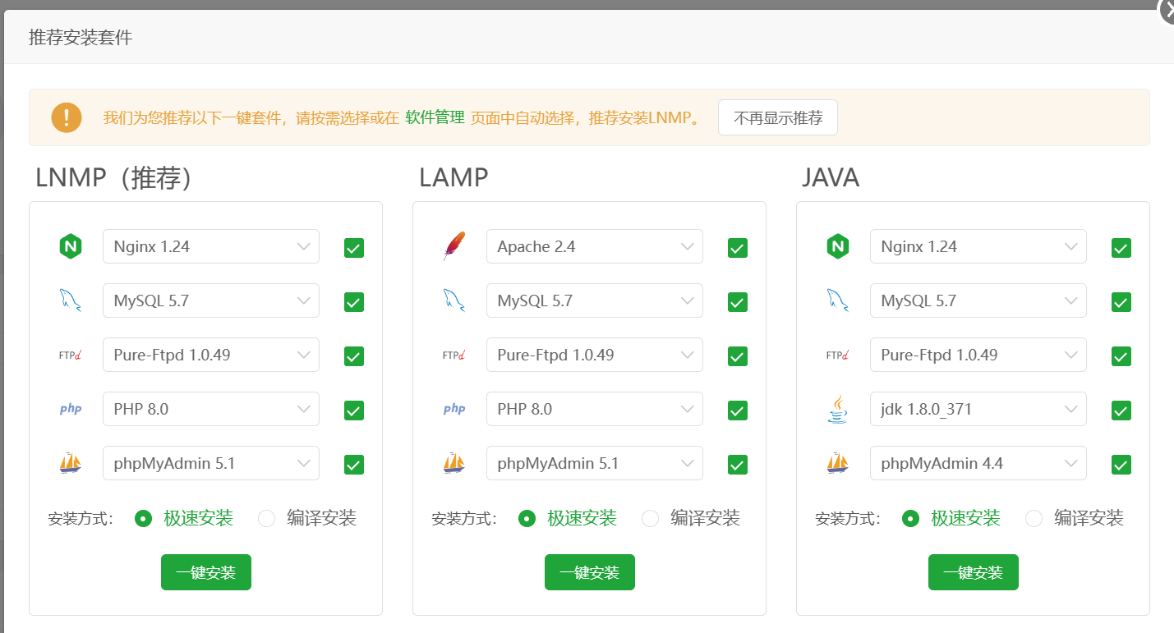Open Pure-Ftpd 1.0.49 dropdown in JAVA
1174x633 pixels.
pyautogui.click(x=978, y=355)
